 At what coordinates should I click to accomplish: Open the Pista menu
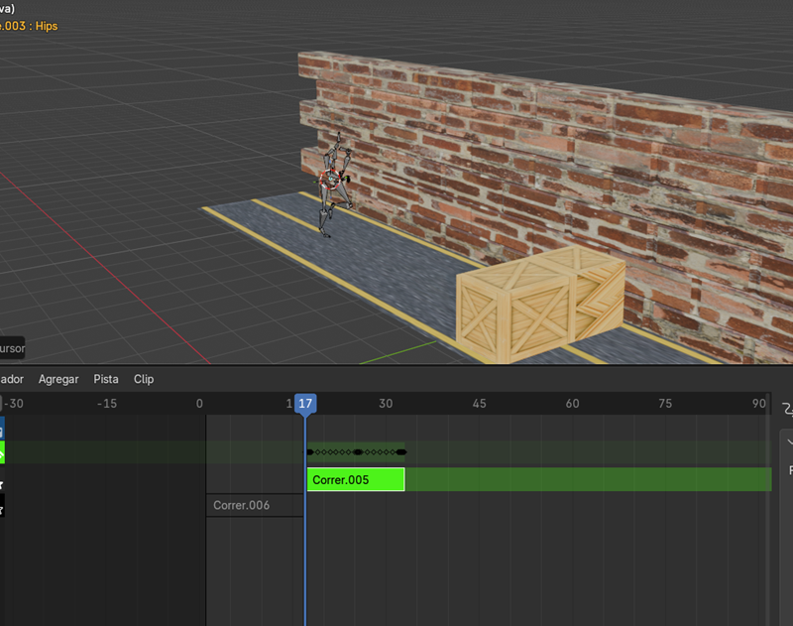click(105, 379)
